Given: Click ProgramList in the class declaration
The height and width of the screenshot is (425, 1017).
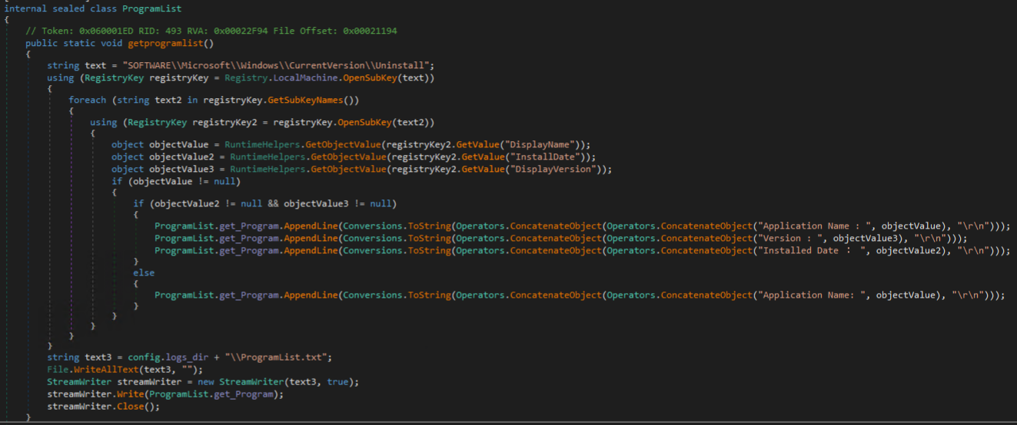Looking at the screenshot, I should click(151, 8).
